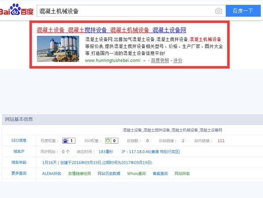
Task: Open the 网站历史数据 link
Action: (x=109, y=173)
